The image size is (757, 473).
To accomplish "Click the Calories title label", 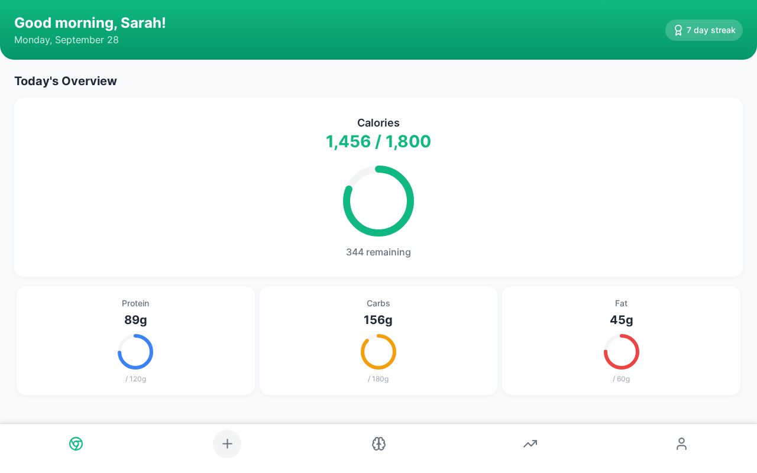I will (378, 123).
